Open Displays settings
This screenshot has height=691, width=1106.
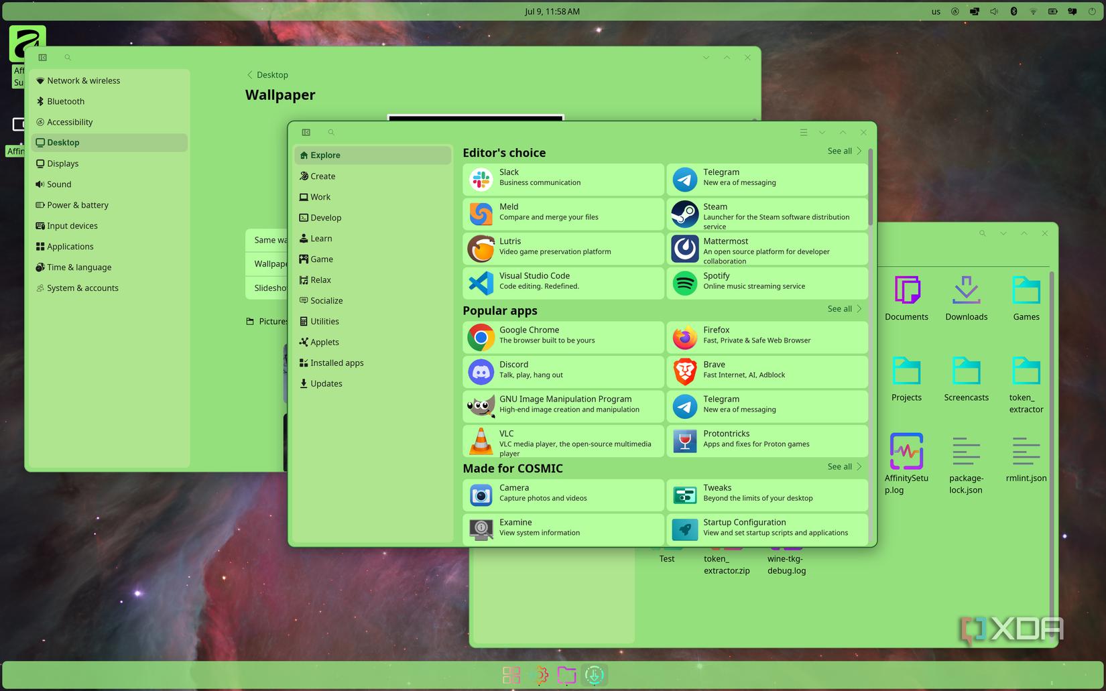pyautogui.click(x=109, y=163)
